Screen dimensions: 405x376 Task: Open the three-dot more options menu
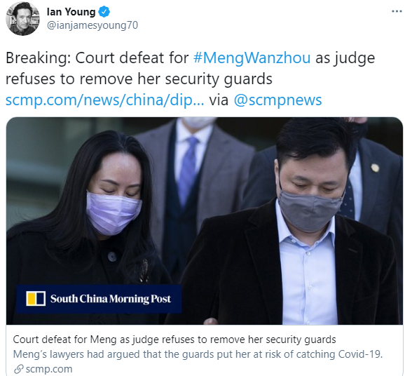point(397,11)
